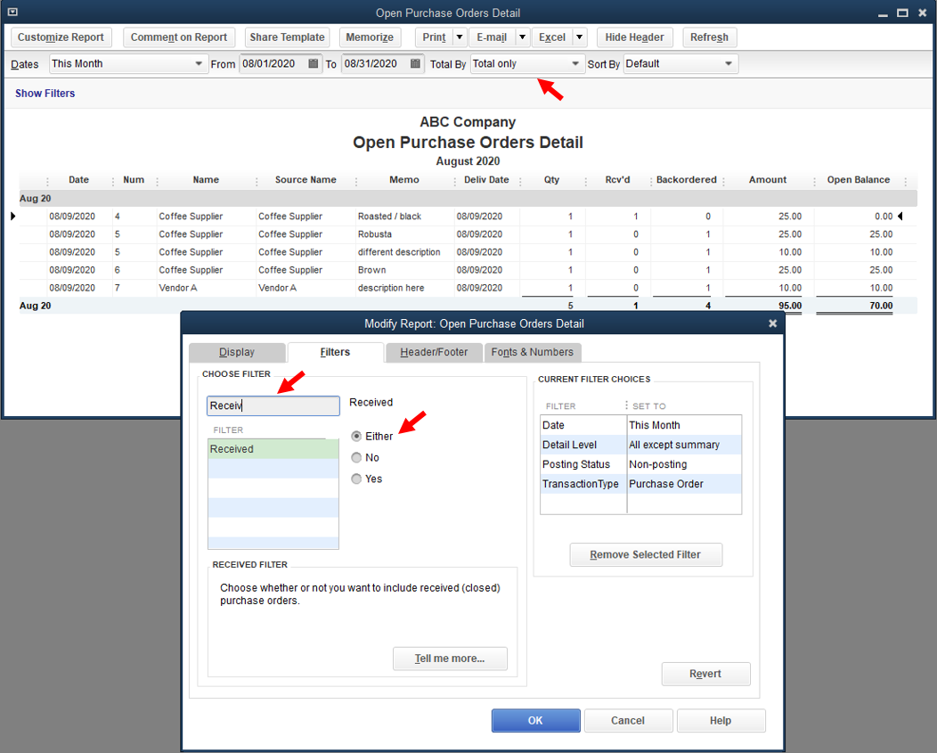Open the E-mail button's dropdown arrow
The height and width of the screenshot is (753, 937).
pyautogui.click(x=524, y=37)
